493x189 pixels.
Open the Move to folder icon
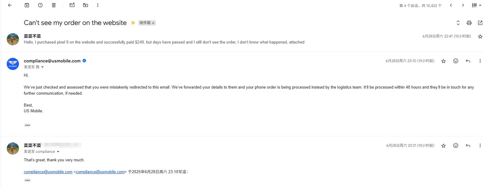pyautogui.click(x=86, y=5)
